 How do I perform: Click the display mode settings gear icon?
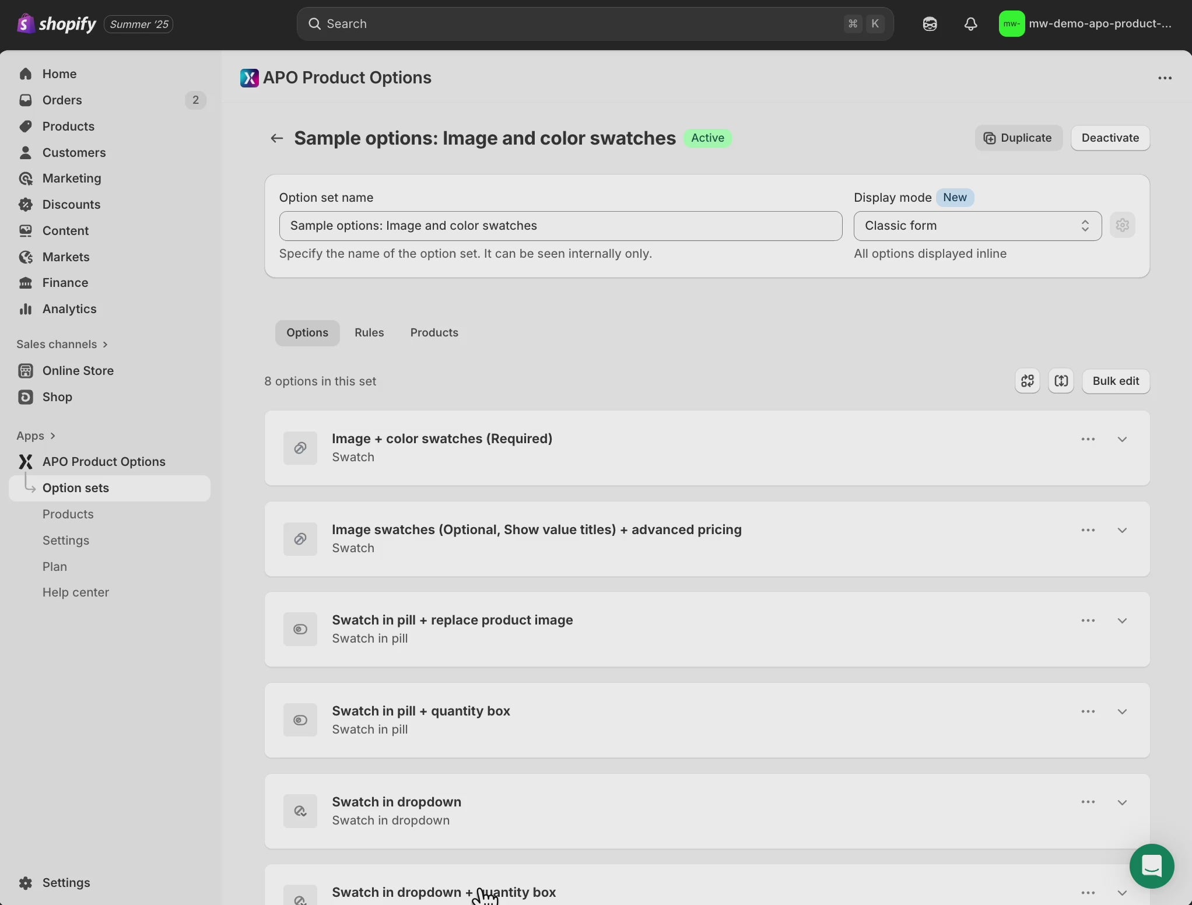pyautogui.click(x=1122, y=226)
